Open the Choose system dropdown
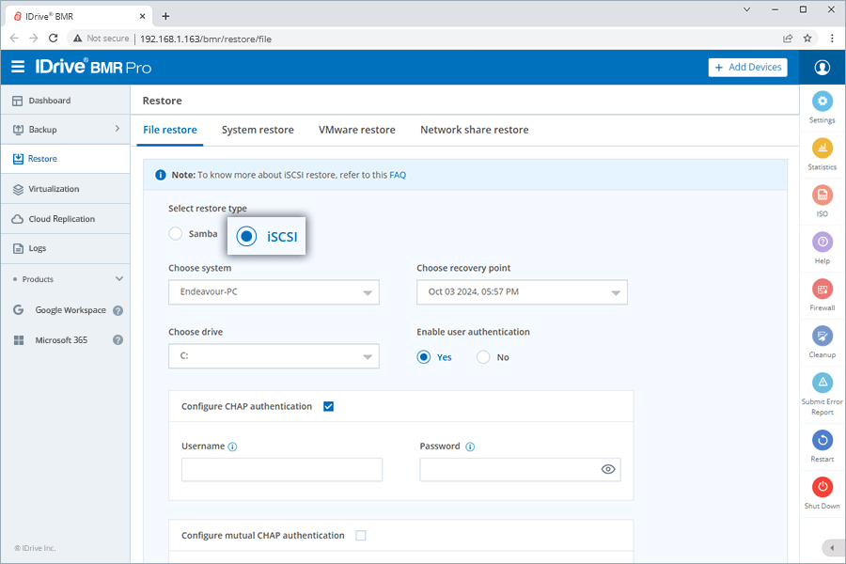The width and height of the screenshot is (846, 564). coord(274,292)
